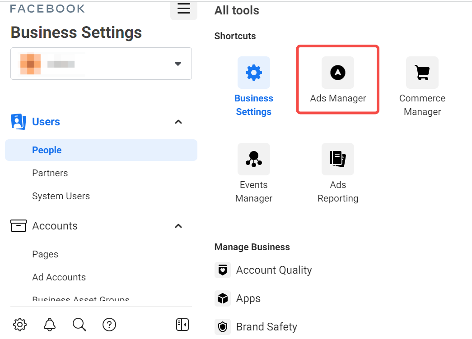Click the Accounts section heading

[x=55, y=226]
